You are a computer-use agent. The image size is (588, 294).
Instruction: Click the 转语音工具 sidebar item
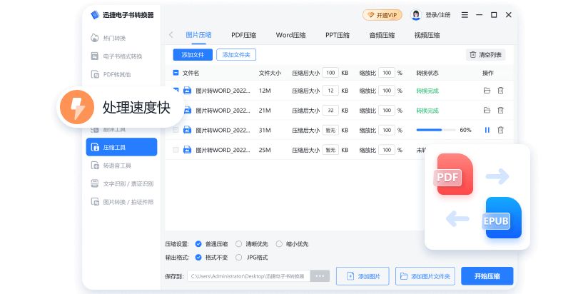point(117,166)
